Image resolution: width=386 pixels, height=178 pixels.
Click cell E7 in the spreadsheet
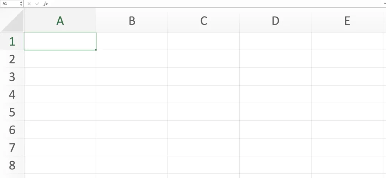tap(347, 147)
